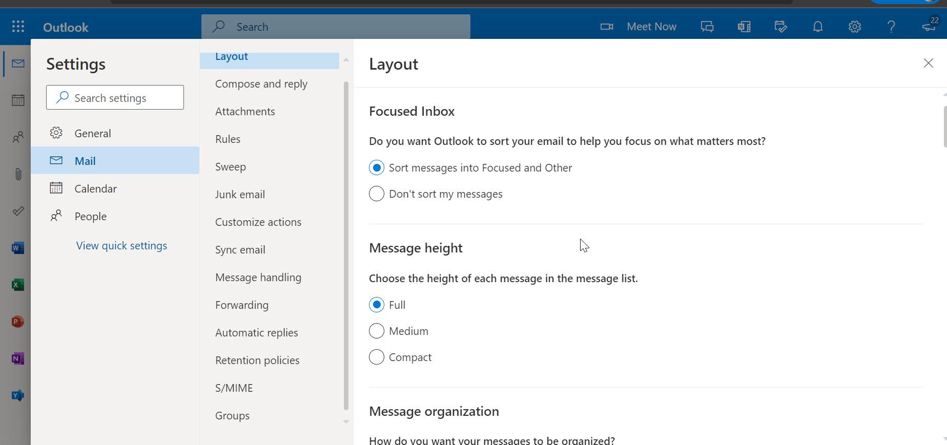Click the Meet Now camera icon
This screenshot has height=445, width=947.
[607, 27]
